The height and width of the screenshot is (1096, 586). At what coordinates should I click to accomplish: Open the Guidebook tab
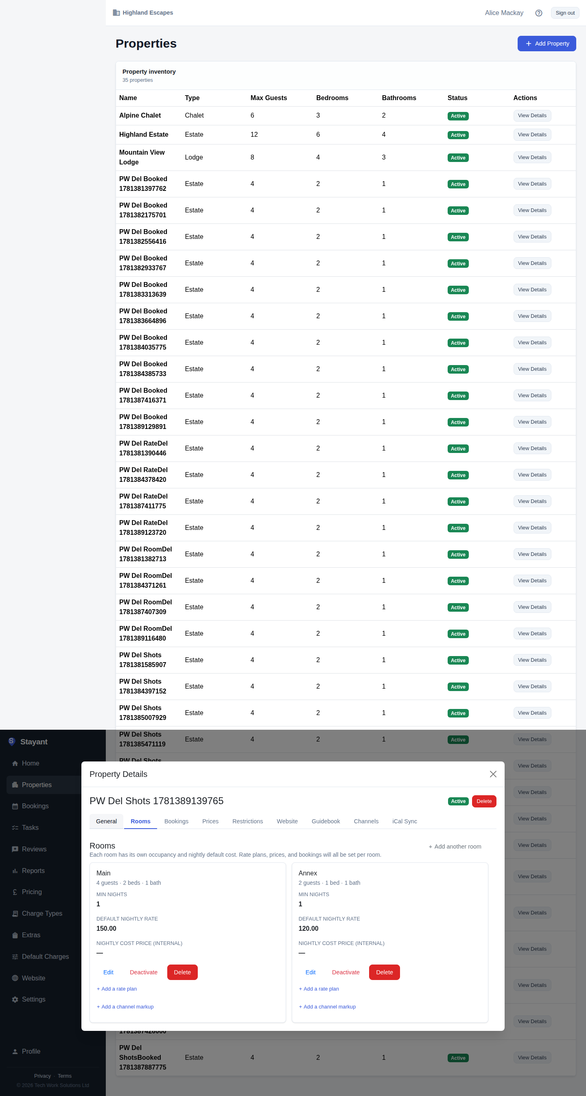click(x=326, y=821)
